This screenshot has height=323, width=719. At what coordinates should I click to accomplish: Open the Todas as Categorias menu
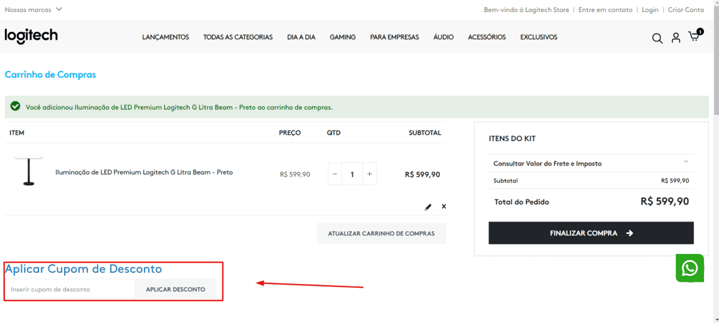[x=238, y=37]
